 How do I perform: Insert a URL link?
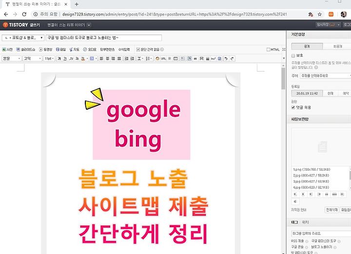(163, 59)
